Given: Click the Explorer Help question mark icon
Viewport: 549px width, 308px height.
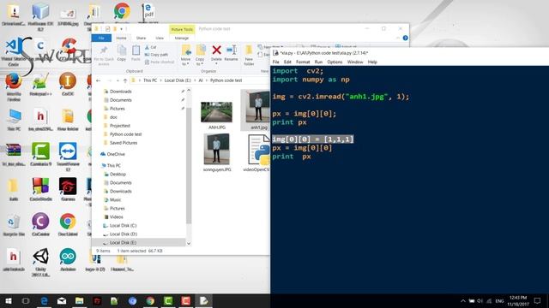Looking at the screenshot, I should click(405, 38).
